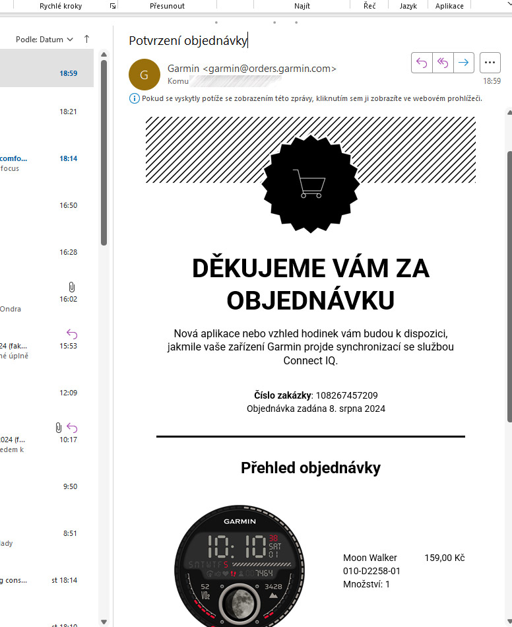The width and height of the screenshot is (512, 627).
Task: Select the message received at 12:09
Action: [47, 393]
